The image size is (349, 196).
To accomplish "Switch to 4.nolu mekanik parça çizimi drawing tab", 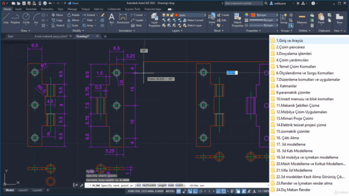I will (x=51, y=36).
